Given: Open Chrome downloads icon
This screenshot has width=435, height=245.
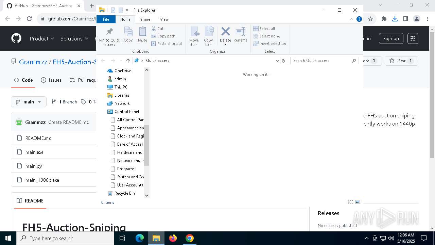Looking at the screenshot, I should 395,19.
